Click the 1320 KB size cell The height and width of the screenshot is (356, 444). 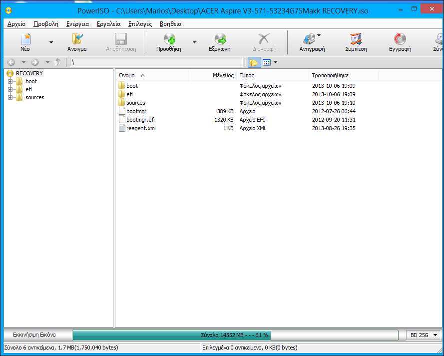point(224,120)
